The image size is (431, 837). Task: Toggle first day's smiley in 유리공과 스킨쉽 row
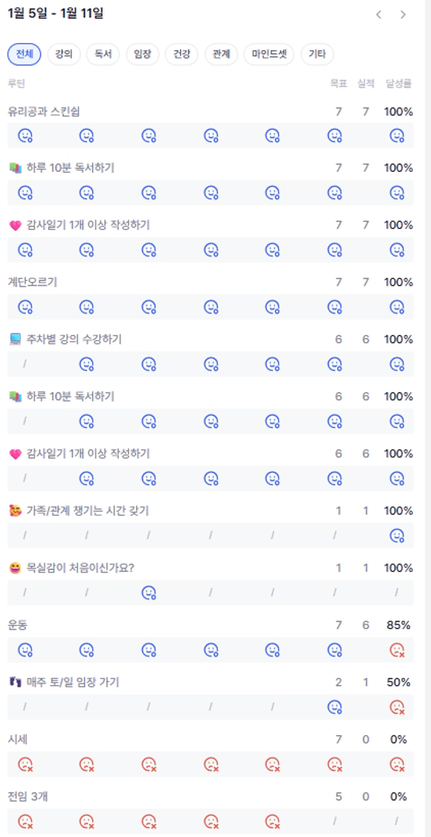tap(25, 136)
